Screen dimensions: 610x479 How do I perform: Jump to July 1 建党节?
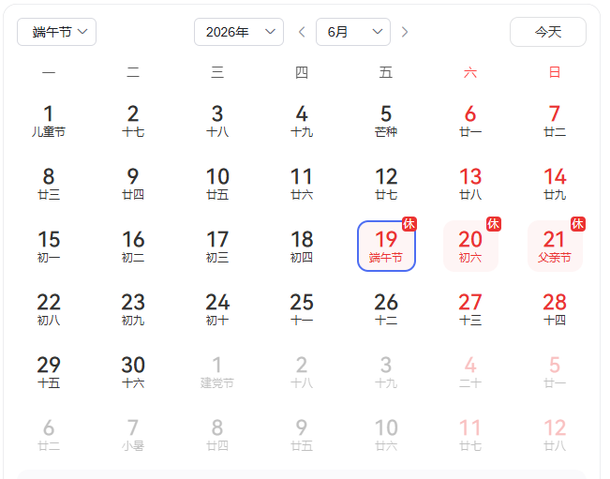pos(217,371)
